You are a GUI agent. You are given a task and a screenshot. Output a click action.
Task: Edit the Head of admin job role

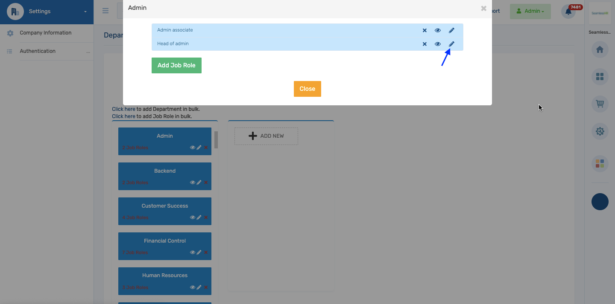pos(451,43)
